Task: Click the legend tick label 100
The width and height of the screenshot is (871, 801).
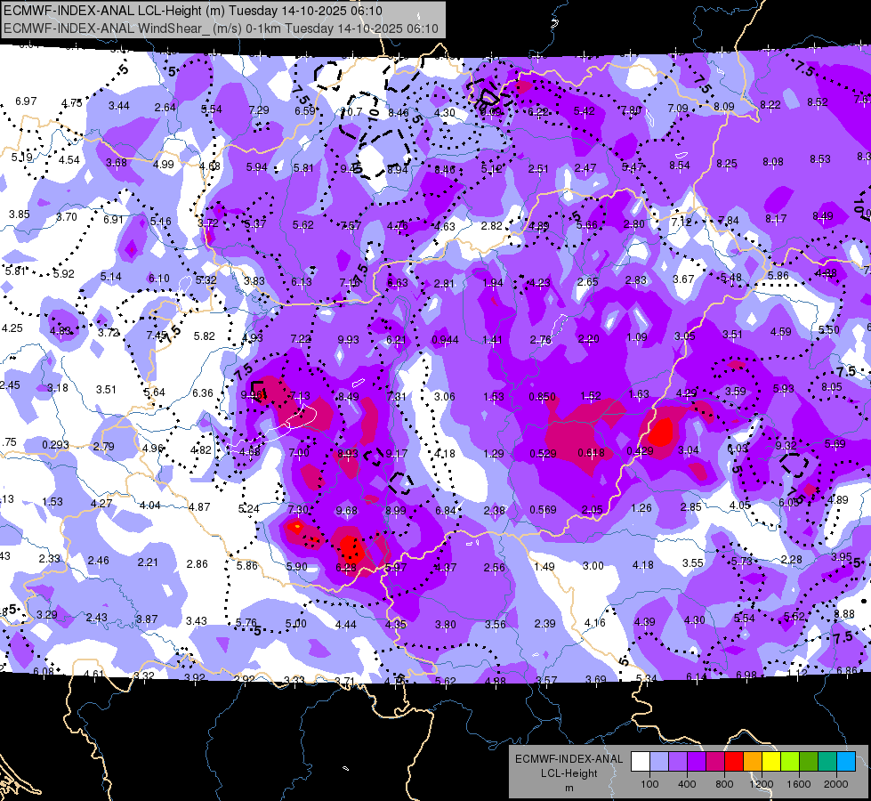Action: [649, 784]
